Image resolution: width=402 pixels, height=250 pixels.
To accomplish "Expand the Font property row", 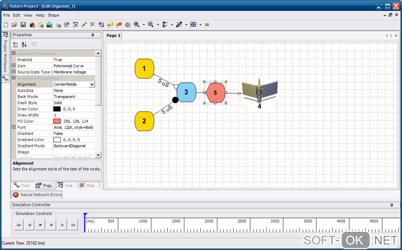I will [14, 127].
